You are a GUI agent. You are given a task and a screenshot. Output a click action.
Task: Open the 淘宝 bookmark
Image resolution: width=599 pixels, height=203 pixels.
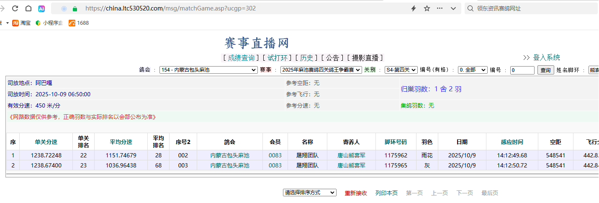(21, 23)
